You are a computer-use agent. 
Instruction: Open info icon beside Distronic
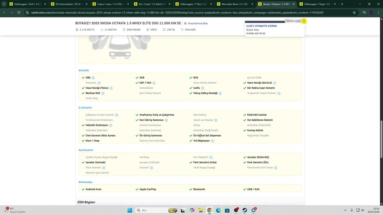pyautogui.click(x=99, y=83)
